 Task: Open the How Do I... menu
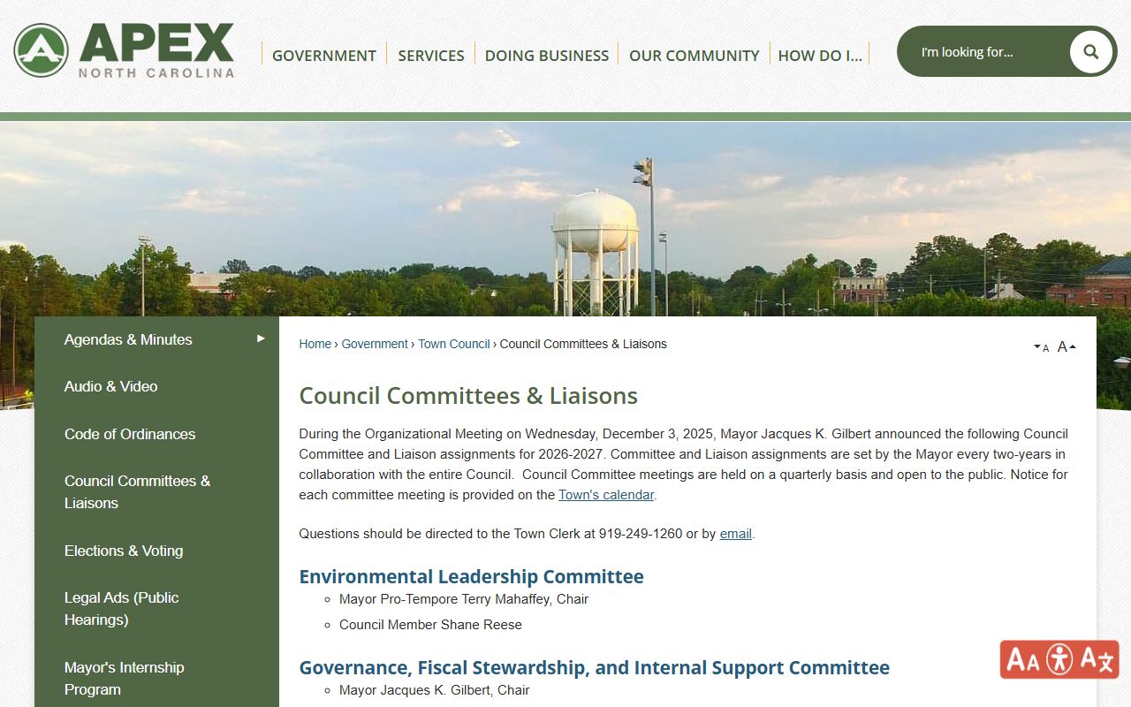pos(819,55)
